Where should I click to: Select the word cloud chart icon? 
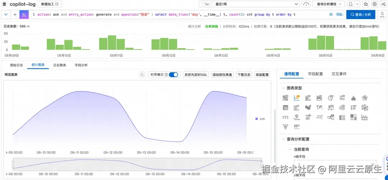pyautogui.click(x=319, y=117)
